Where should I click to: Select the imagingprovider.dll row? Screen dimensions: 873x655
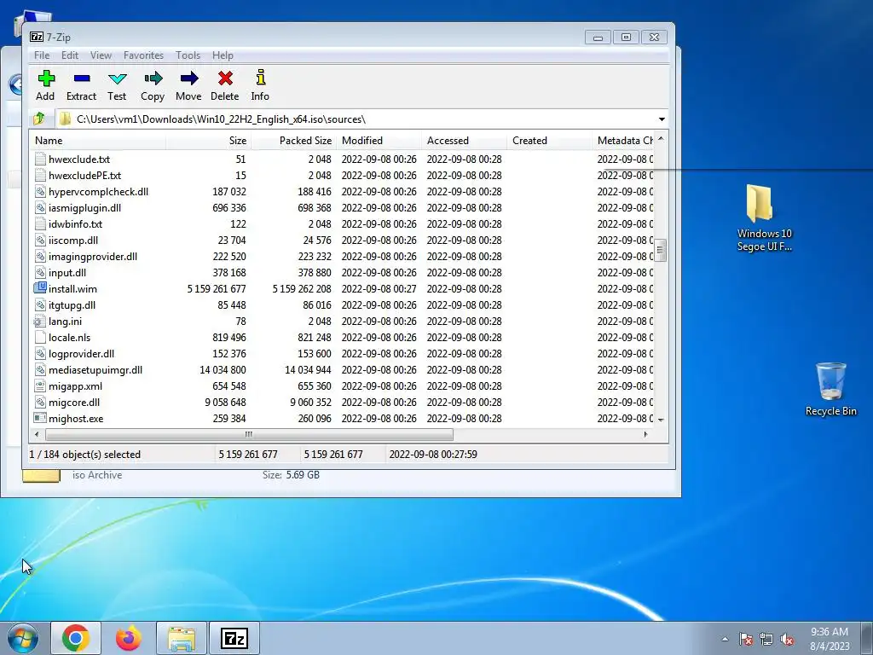click(x=343, y=256)
